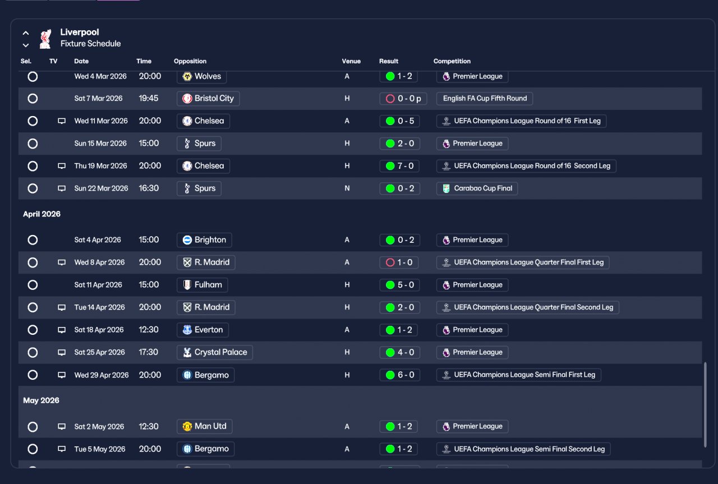Sort by the Competition column header
Viewport: 718px width, 484px height.
pos(452,61)
